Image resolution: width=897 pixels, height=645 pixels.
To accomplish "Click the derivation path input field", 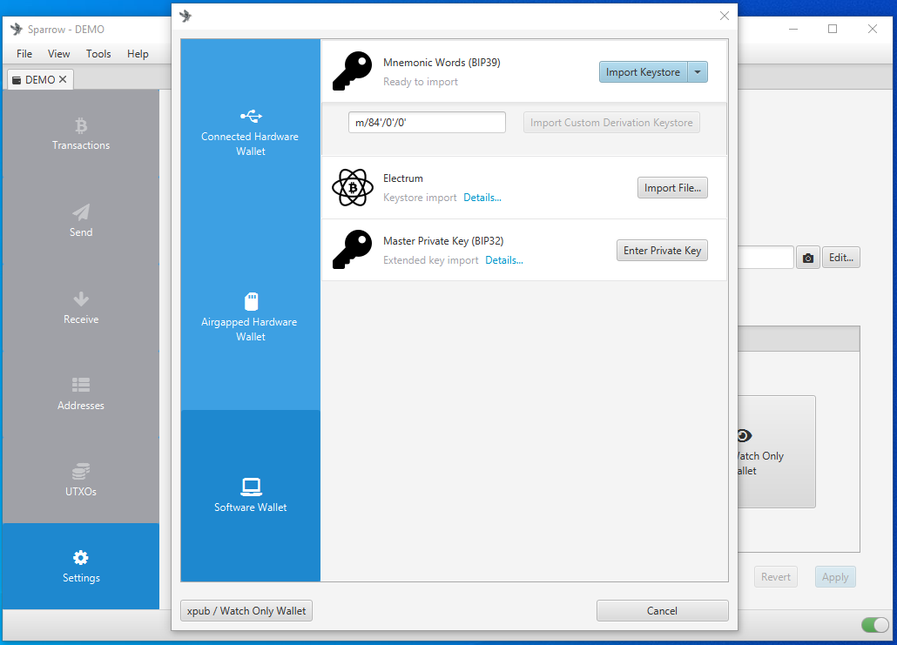I will coord(427,123).
